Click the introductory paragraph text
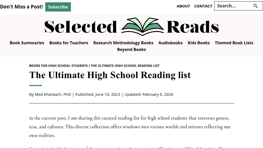This screenshot has width=263, height=148. click(130, 127)
